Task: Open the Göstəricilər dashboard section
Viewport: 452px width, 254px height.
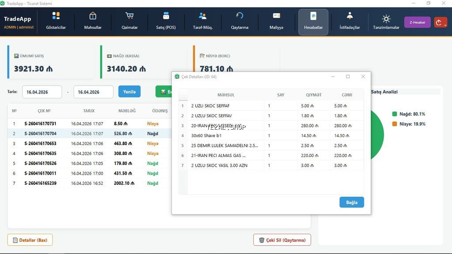Action: [56, 20]
